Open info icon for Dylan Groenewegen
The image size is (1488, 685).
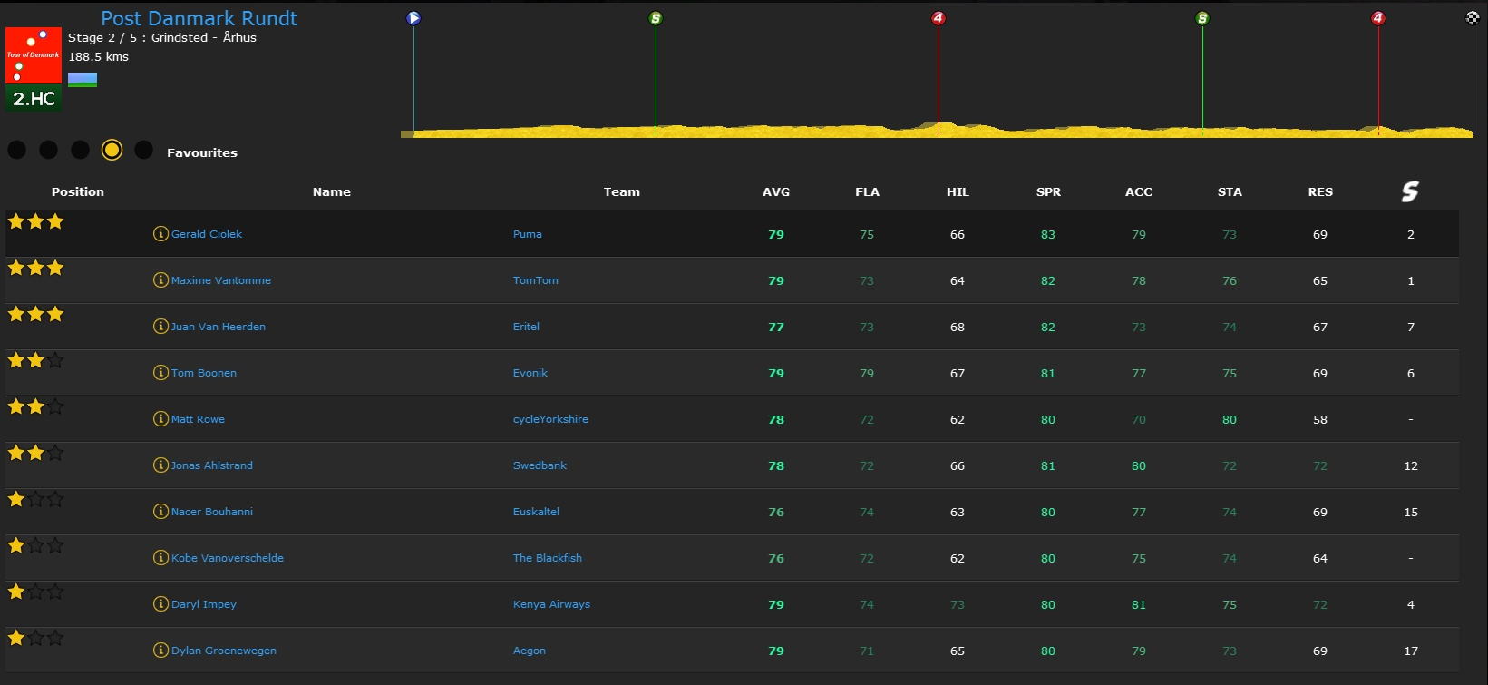[160, 651]
